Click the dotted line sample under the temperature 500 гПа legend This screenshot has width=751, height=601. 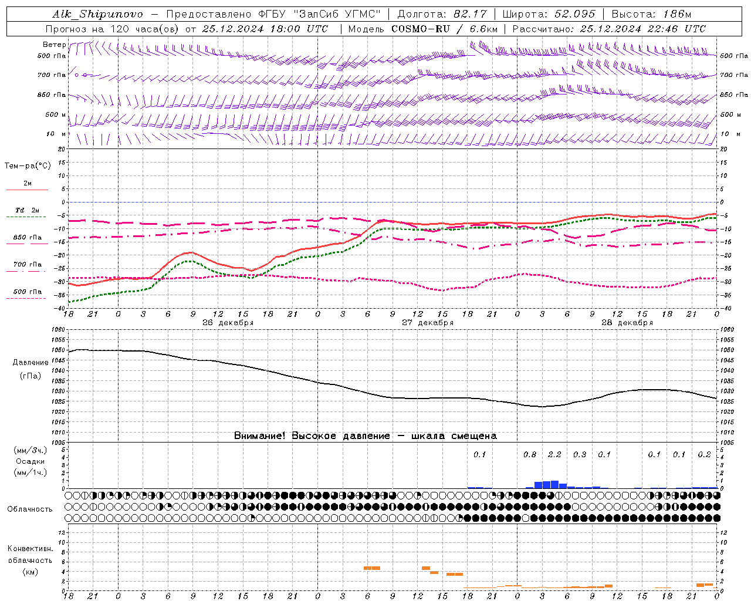coord(26,298)
